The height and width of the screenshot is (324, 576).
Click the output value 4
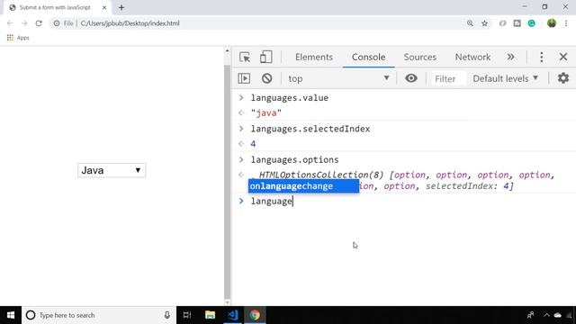(253, 144)
